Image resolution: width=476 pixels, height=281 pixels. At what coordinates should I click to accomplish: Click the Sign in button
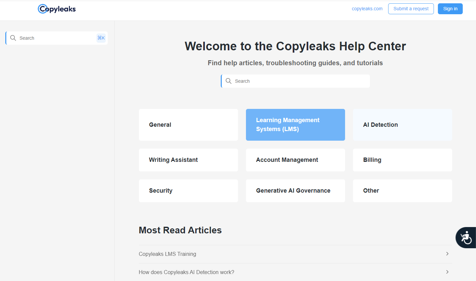click(450, 9)
